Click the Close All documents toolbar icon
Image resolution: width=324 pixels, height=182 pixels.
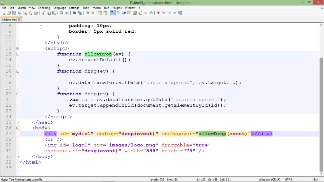point(30,13)
